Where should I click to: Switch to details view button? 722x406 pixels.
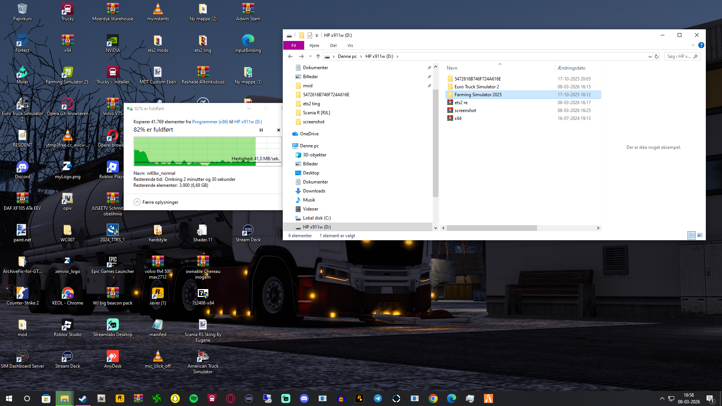[692, 235]
